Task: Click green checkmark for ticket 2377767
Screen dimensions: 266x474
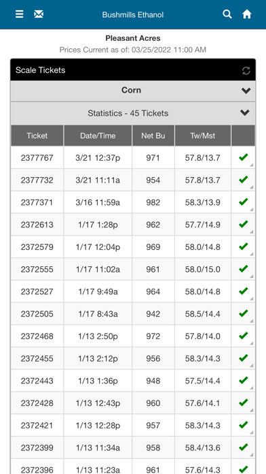Action: 243,157
